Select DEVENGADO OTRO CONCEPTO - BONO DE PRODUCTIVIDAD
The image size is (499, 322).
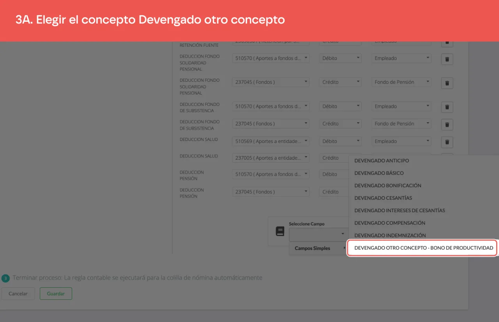point(422,248)
